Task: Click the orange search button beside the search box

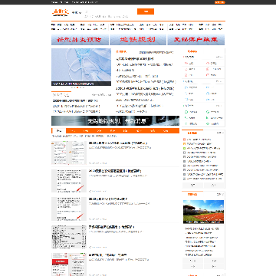Action: tap(146, 11)
